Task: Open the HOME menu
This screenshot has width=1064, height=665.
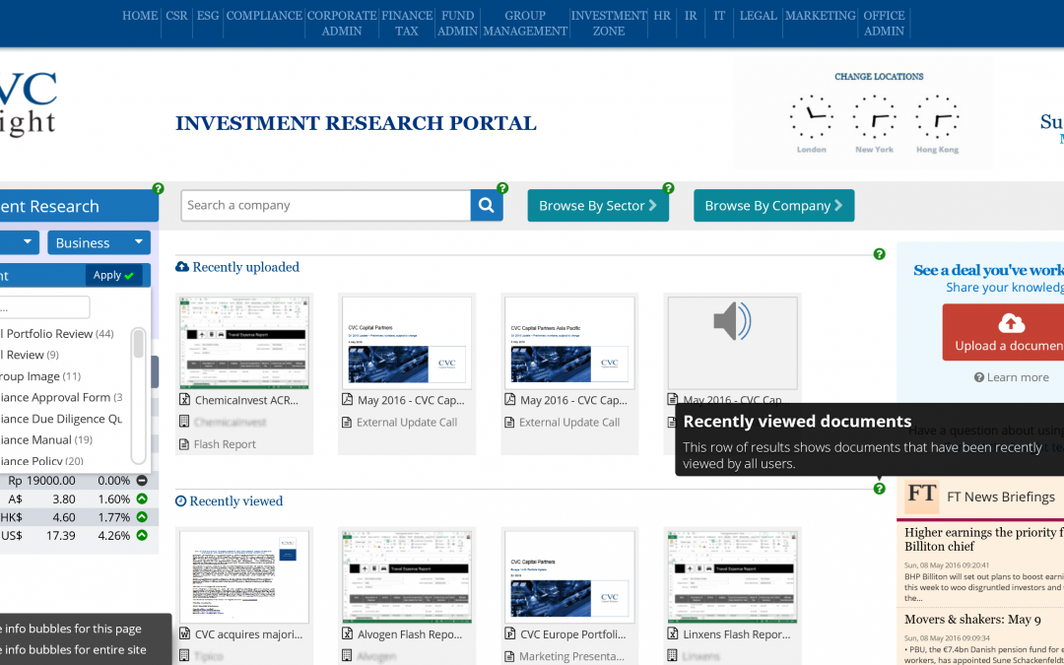Action: [140, 16]
